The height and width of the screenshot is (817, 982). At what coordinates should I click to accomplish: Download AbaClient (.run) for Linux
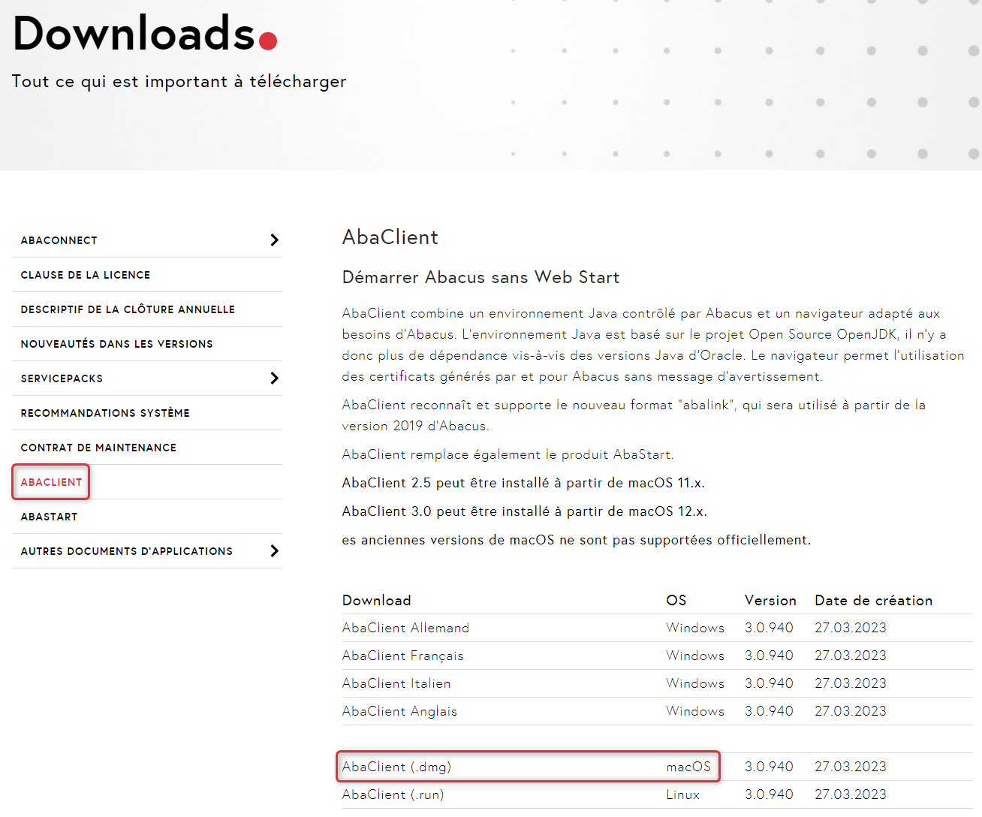coord(393,794)
